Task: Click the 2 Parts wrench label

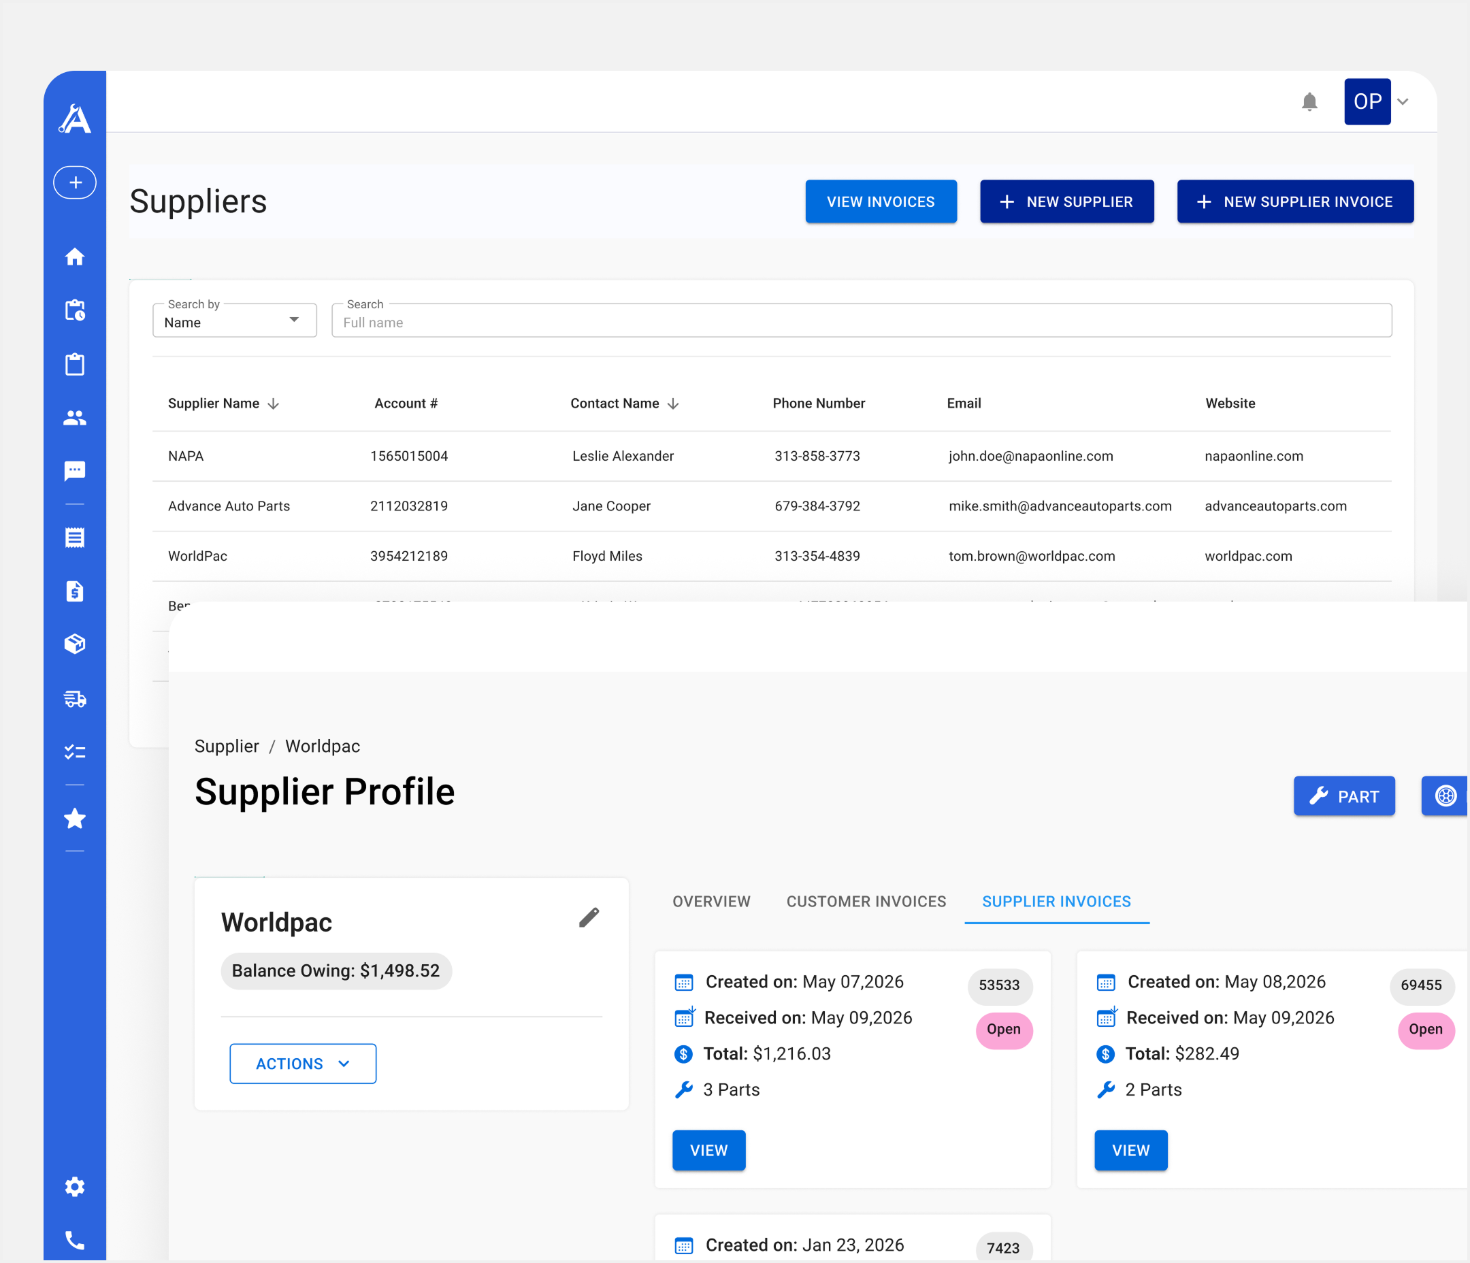Action: [x=1153, y=1090]
